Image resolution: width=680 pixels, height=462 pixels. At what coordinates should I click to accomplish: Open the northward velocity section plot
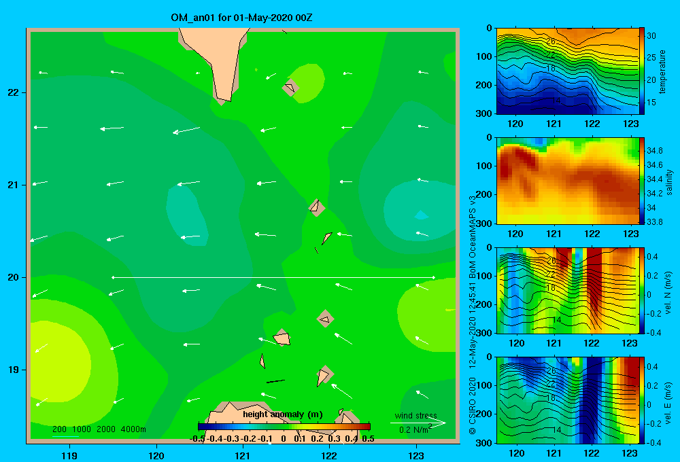point(567,291)
